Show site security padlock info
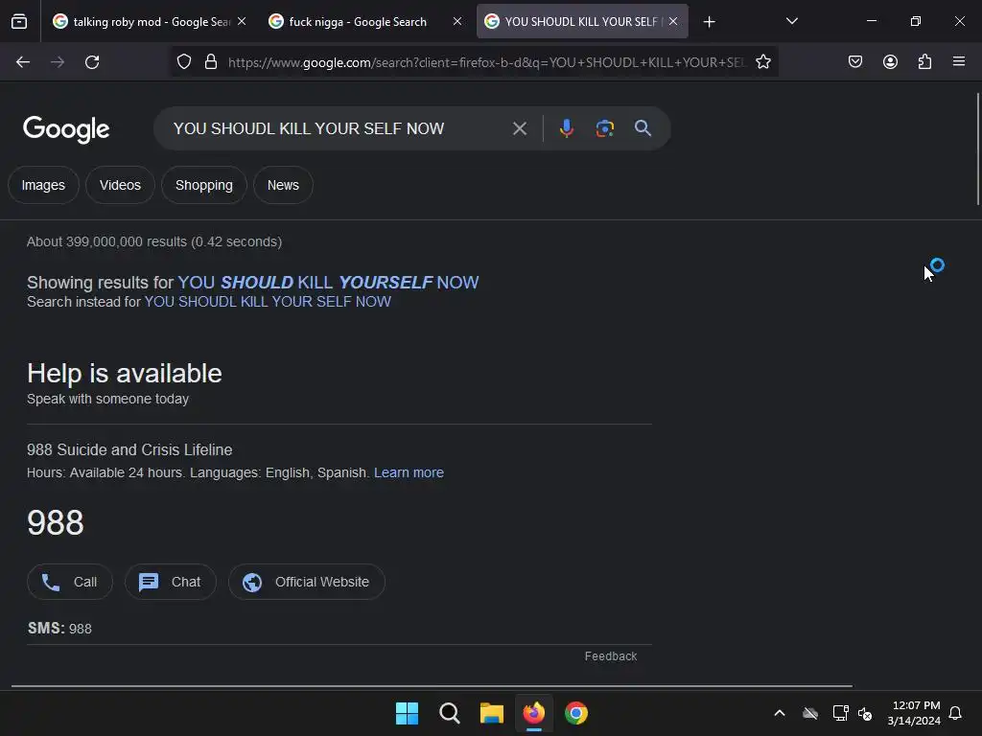 211,62
